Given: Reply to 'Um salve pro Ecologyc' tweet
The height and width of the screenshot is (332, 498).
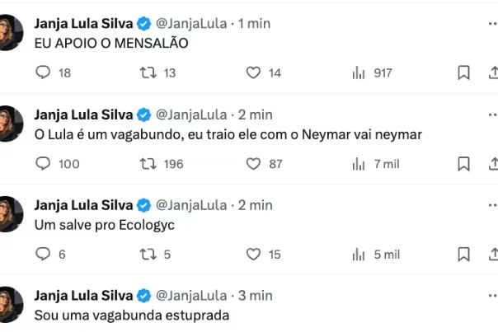Looking at the screenshot, I should pyautogui.click(x=43, y=254).
